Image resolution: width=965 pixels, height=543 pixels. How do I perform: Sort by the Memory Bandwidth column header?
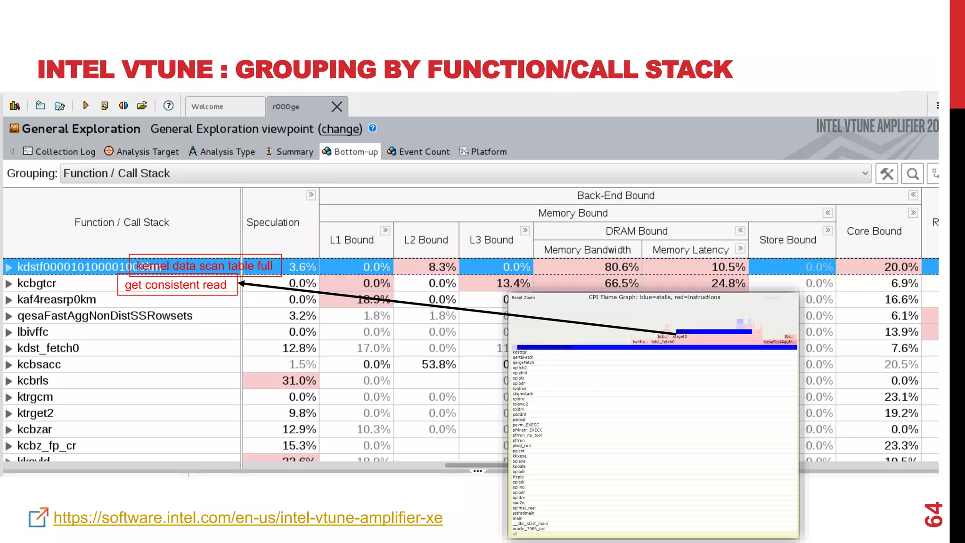pyautogui.click(x=587, y=249)
